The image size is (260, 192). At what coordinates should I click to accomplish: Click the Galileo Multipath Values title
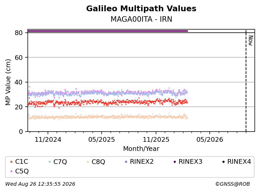[x=141, y=8]
